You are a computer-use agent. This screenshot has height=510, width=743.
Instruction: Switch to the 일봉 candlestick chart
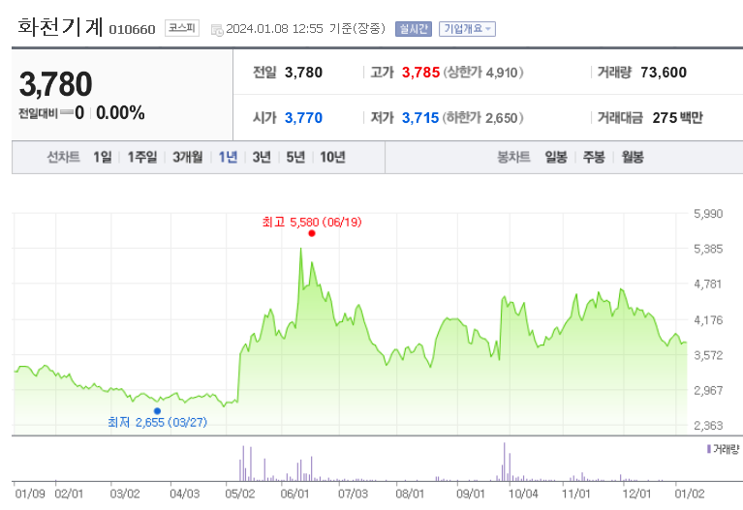click(x=555, y=157)
